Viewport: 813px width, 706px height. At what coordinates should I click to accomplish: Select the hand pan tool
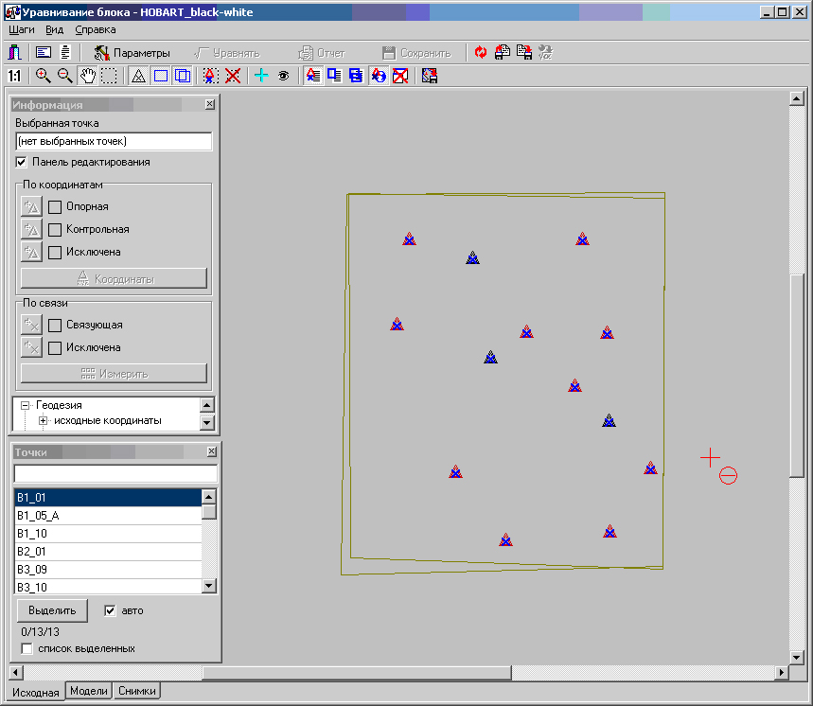pos(88,76)
